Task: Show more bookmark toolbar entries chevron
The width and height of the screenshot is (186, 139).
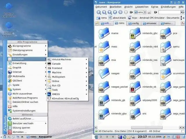Action: click(x=183, y=18)
